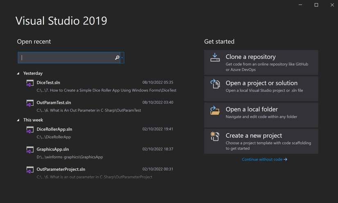Click the GraphicsApp.sln solution file icon
Image resolution: width=338 pixels, height=203 pixels.
[x=30, y=150]
